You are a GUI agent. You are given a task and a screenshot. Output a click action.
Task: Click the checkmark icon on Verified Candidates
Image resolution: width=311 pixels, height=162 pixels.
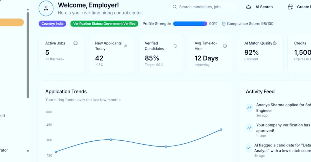[x=175, y=46]
